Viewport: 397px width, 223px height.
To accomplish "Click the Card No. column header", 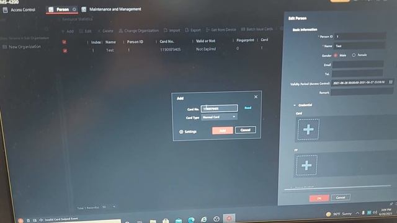I will click(x=167, y=42).
